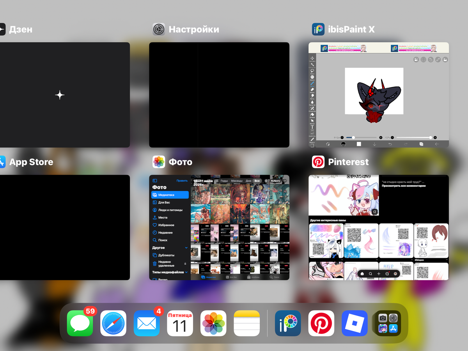468x351 pixels.
Task: Open the Photos app icon in the dock
Action: (x=213, y=323)
